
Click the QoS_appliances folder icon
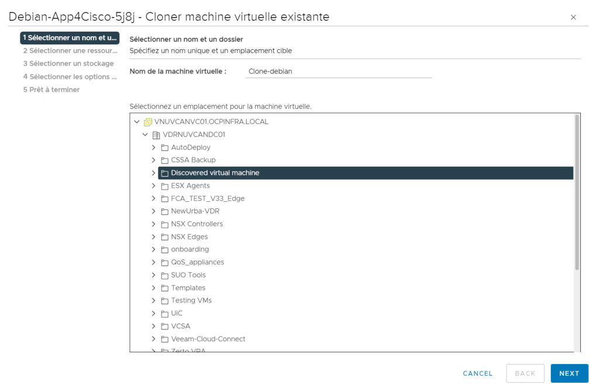[x=164, y=262]
